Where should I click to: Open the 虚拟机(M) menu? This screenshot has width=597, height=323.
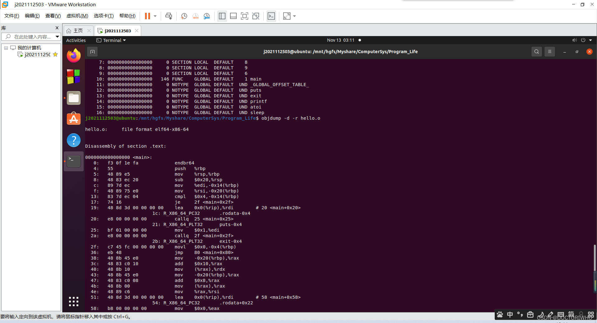(77, 16)
